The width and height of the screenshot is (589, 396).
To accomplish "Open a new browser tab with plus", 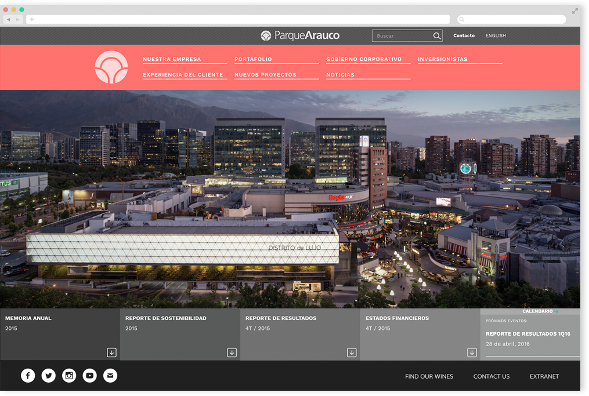I will click(32, 19).
